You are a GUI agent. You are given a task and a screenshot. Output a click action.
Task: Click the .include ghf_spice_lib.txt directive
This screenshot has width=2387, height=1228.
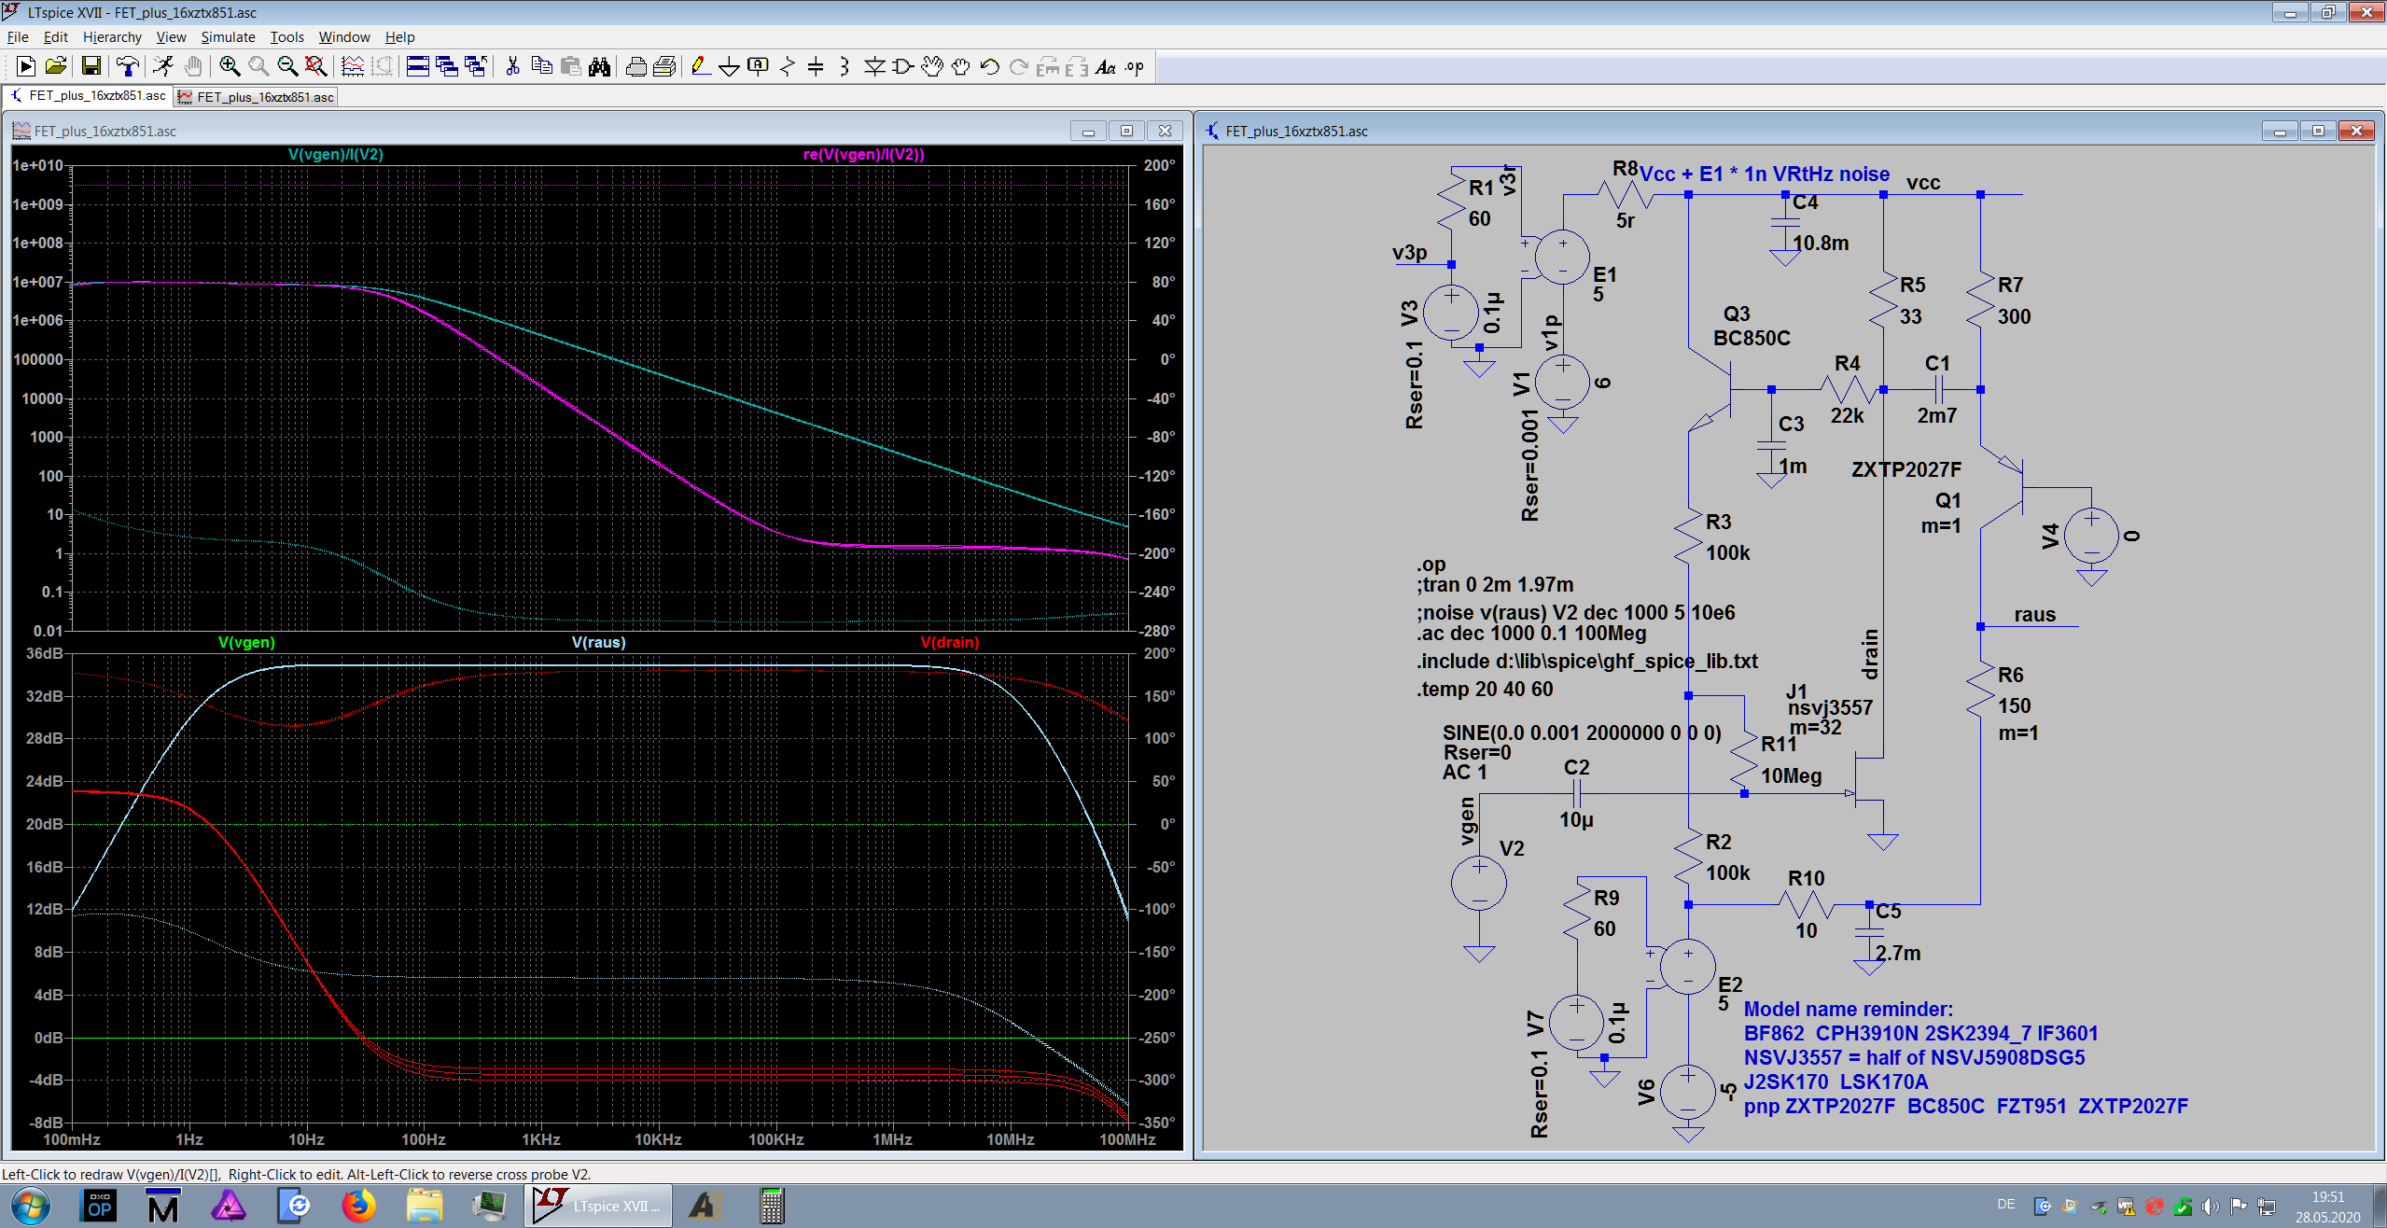[1586, 662]
